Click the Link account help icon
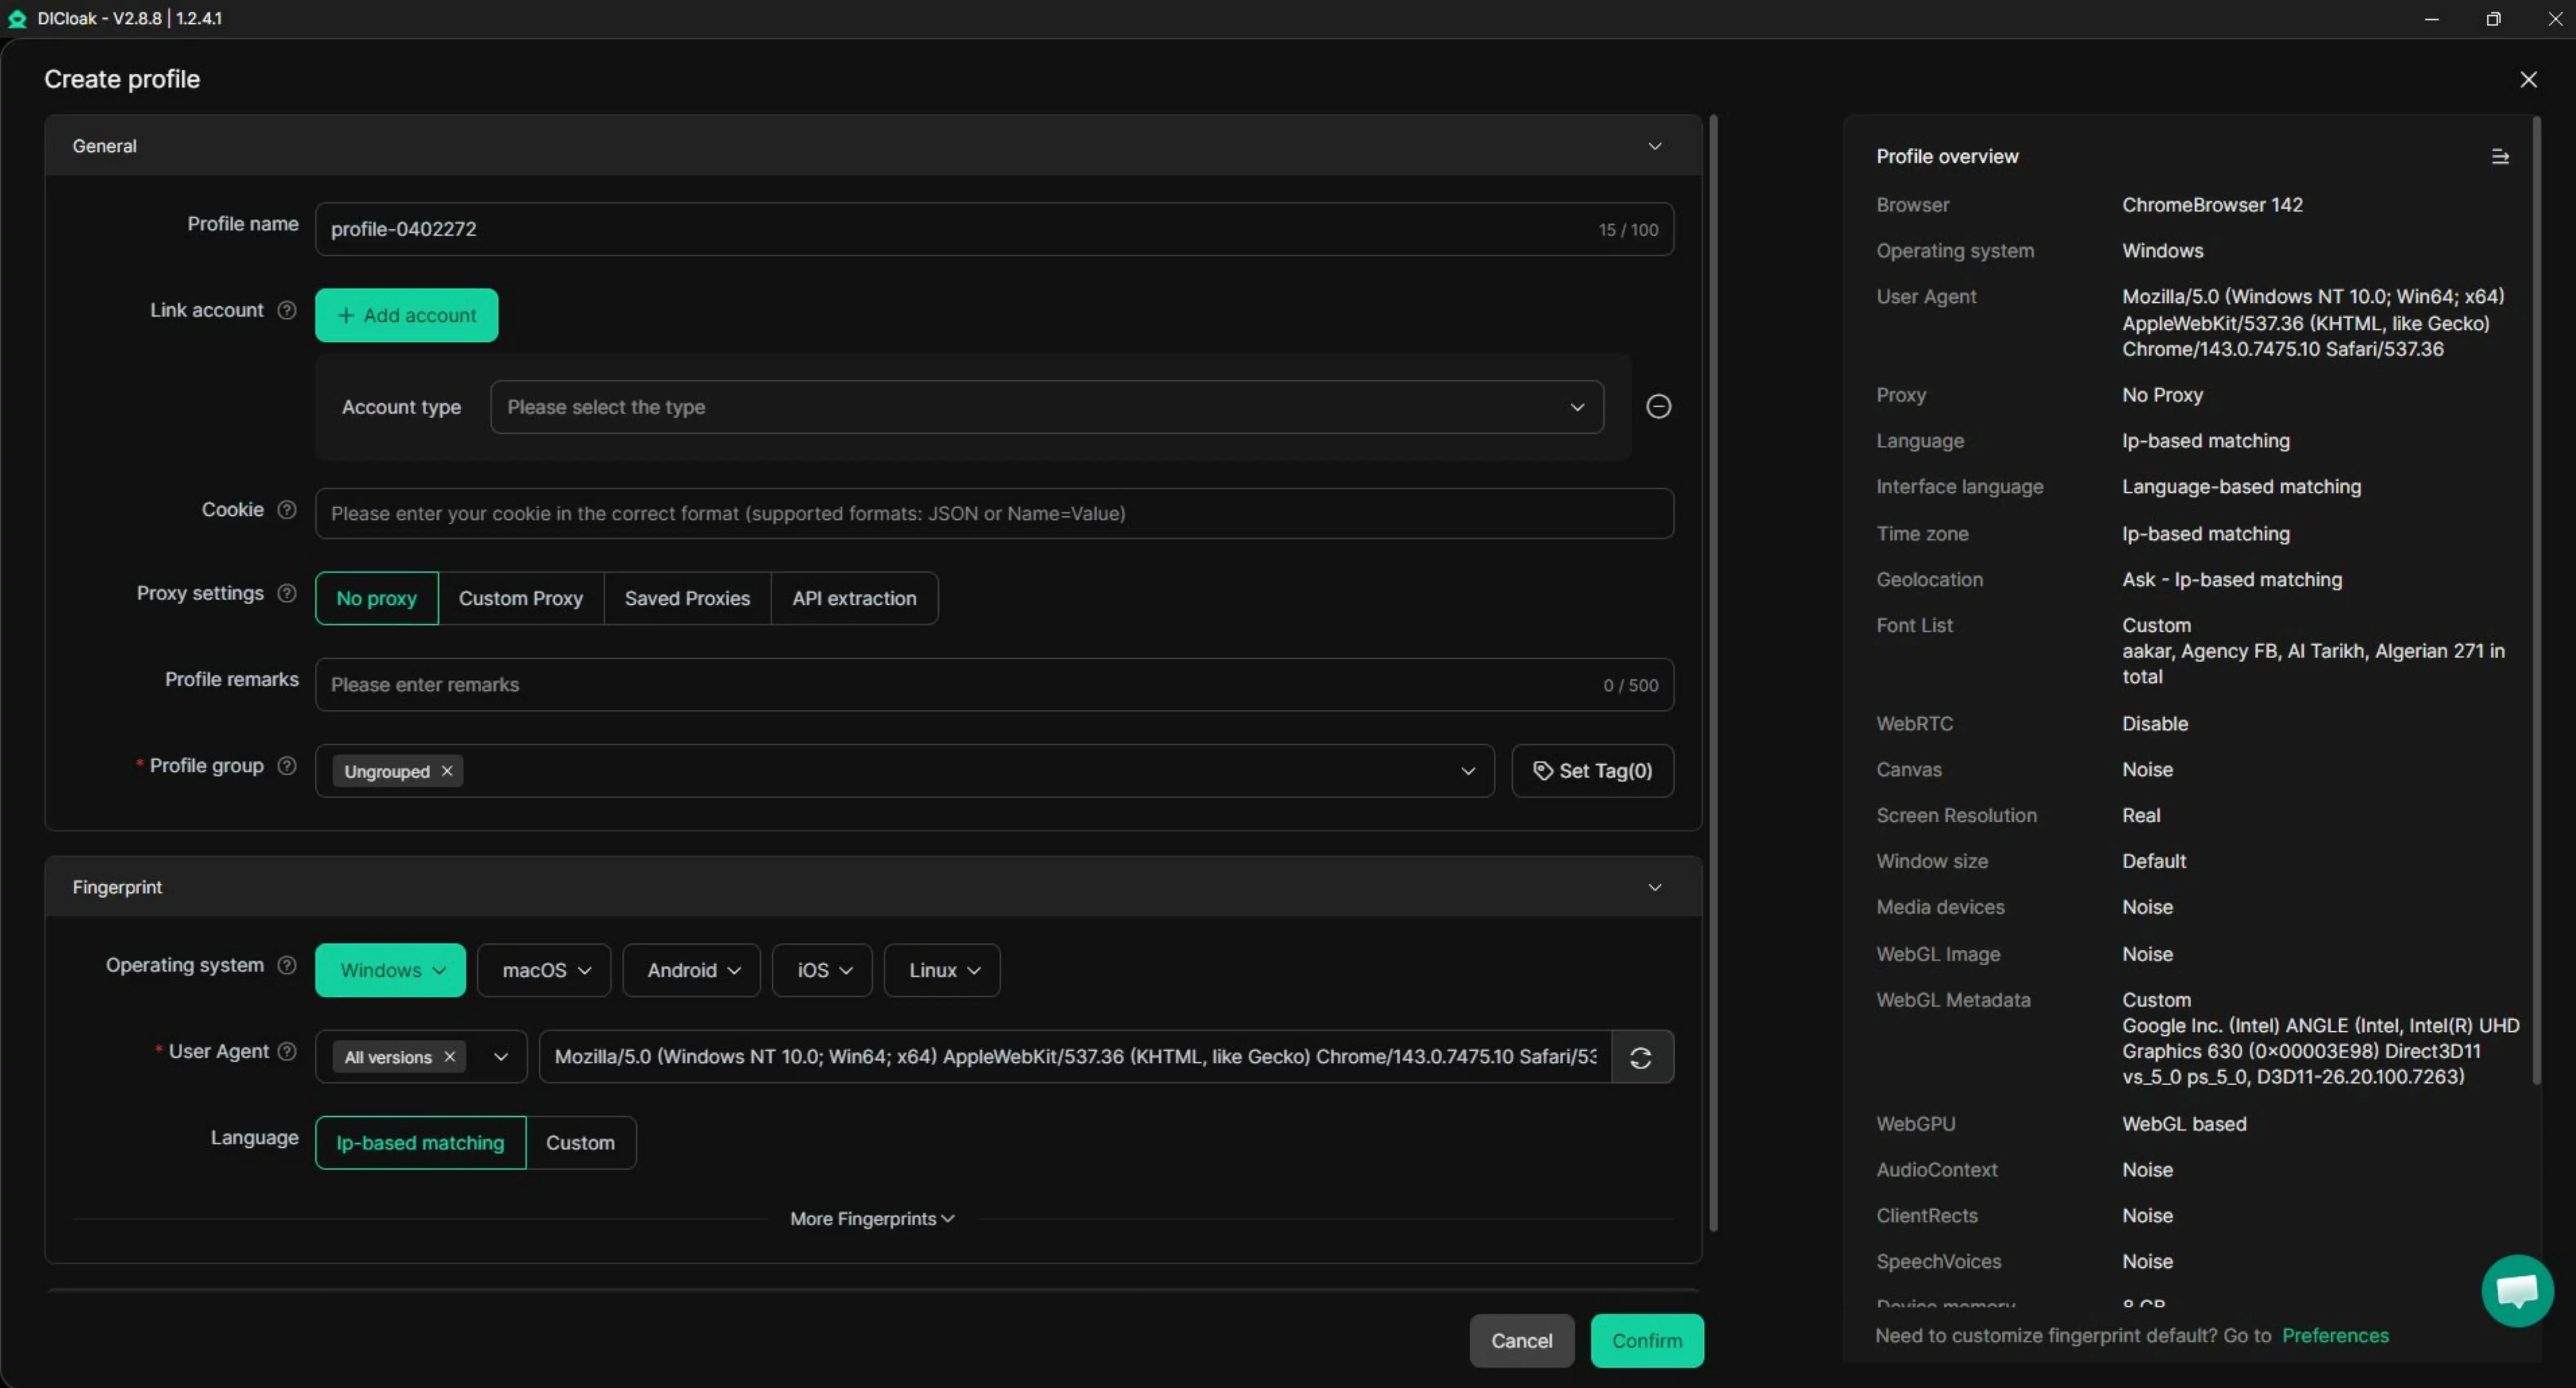This screenshot has width=2576, height=1388. (287, 310)
